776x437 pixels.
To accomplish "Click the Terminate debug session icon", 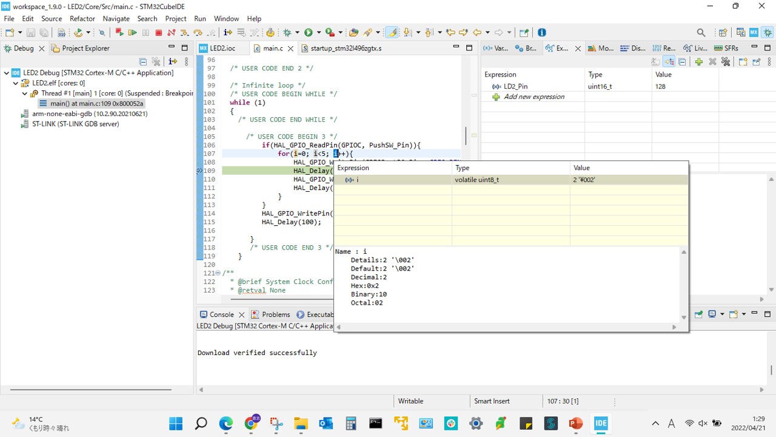I will click(x=158, y=32).
